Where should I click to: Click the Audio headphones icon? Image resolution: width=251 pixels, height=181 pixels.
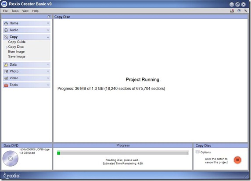pyautogui.click(x=6, y=30)
